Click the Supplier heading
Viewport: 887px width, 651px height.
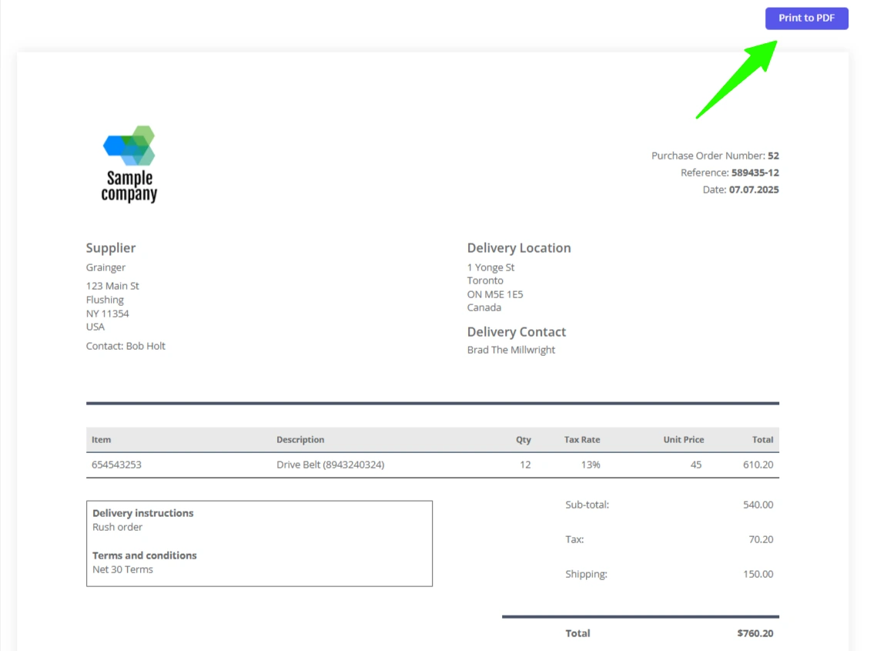click(x=111, y=248)
